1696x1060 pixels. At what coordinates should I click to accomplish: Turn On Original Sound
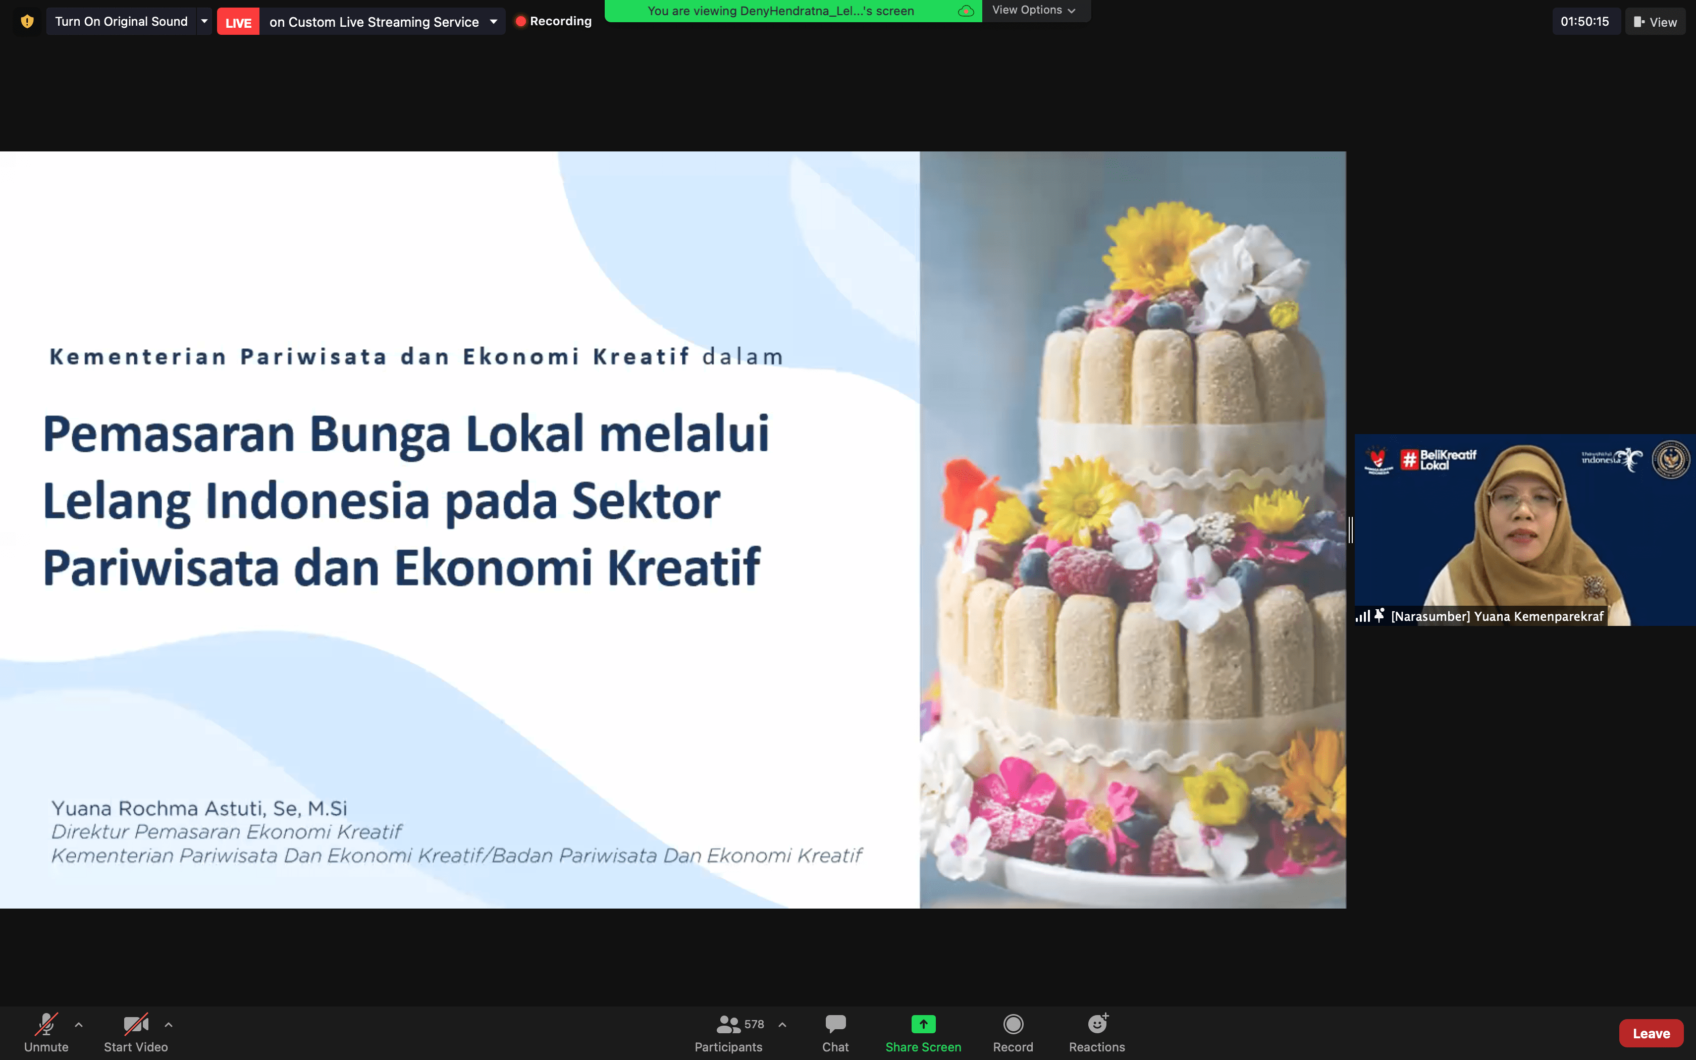point(121,22)
